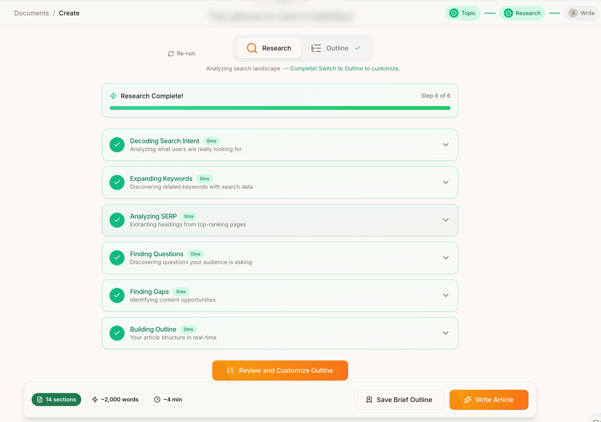Go to the Write step in progress header
The width and height of the screenshot is (601, 422).
[582, 13]
